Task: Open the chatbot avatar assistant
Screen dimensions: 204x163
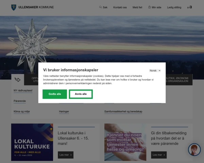Action: tap(194, 150)
